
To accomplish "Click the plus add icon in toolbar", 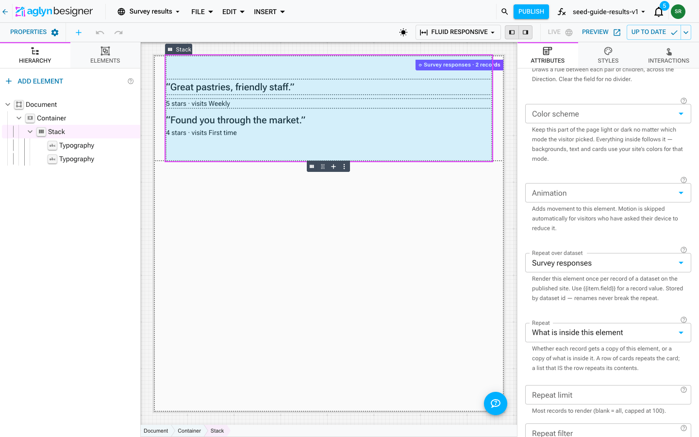I will 79,33.
